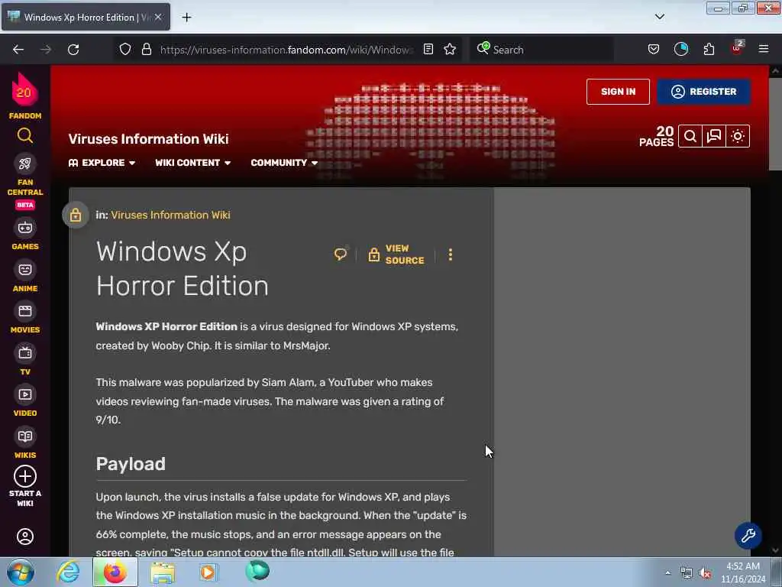
Task: Focus the URL address bar
Action: click(x=287, y=50)
